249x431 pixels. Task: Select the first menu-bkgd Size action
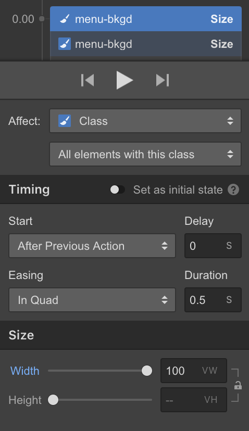click(146, 19)
